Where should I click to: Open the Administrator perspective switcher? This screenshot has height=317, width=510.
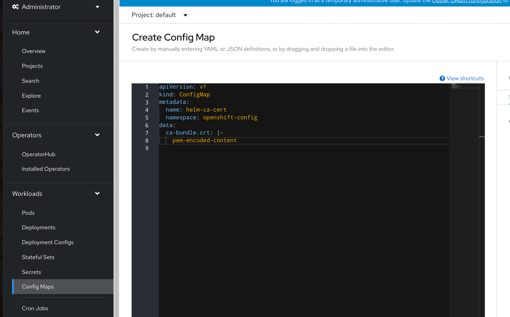tap(97, 7)
